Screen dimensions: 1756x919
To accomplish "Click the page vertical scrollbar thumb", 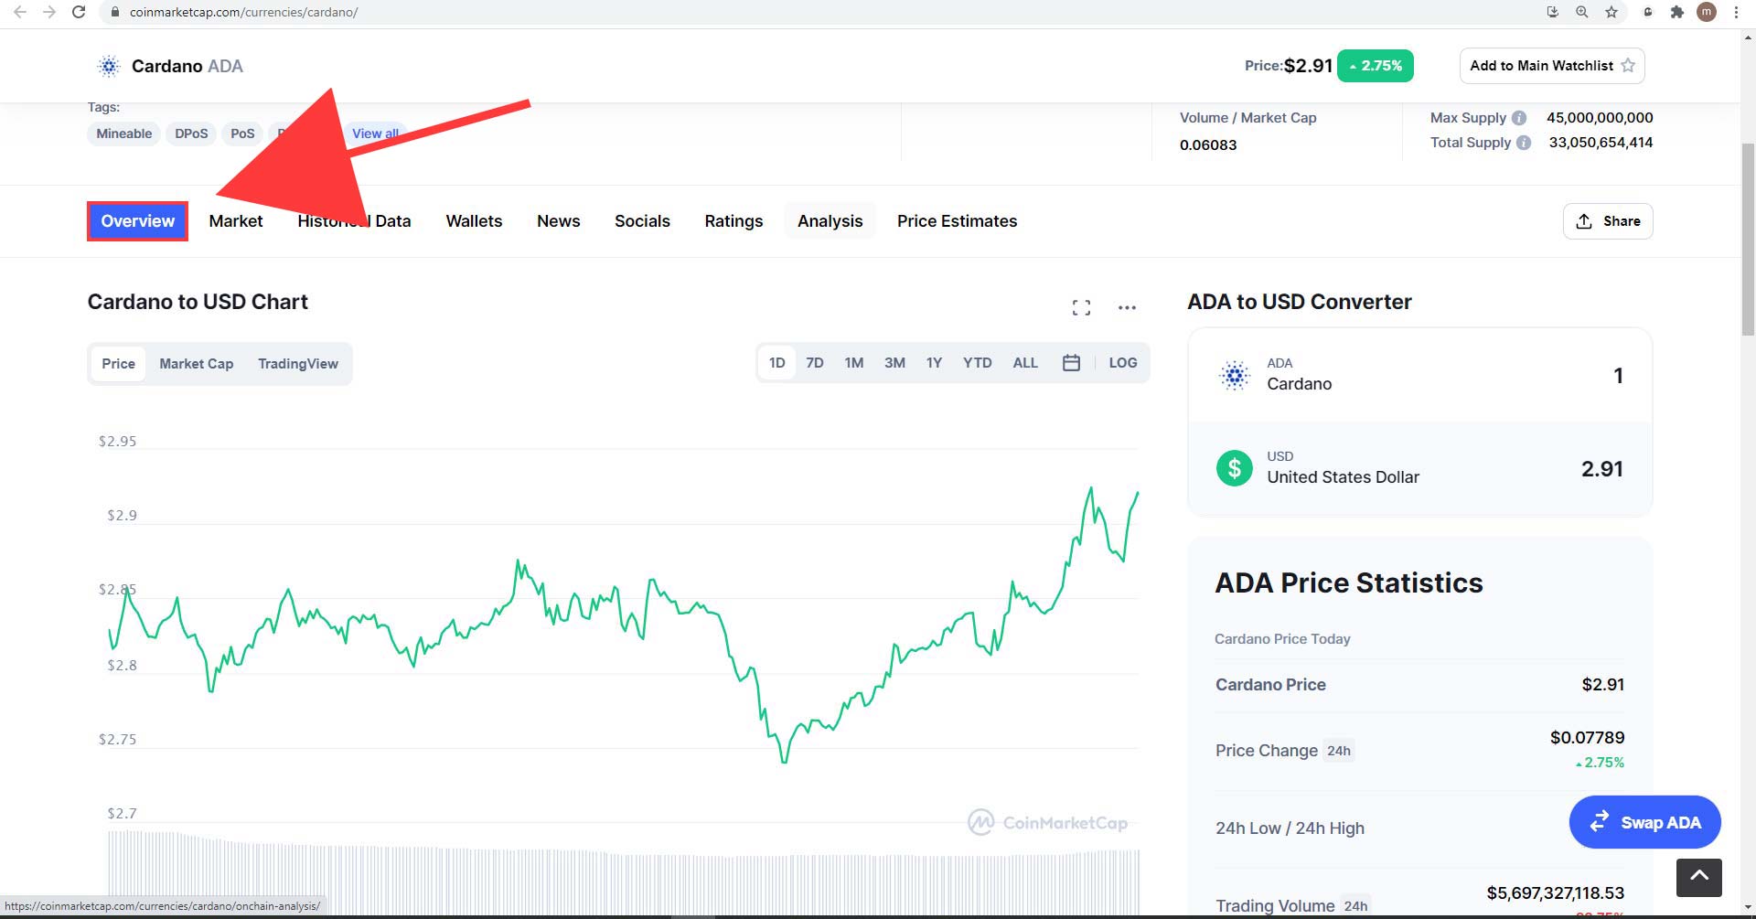I will (1748, 240).
